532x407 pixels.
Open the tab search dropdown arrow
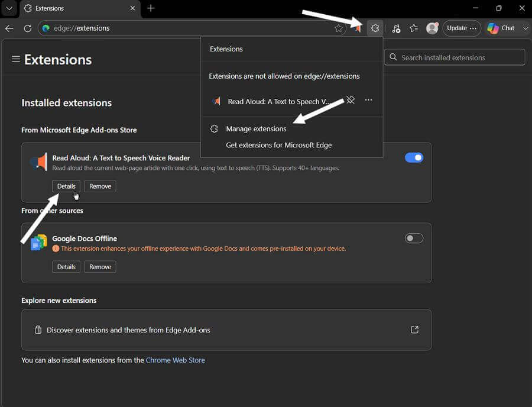tap(9, 8)
